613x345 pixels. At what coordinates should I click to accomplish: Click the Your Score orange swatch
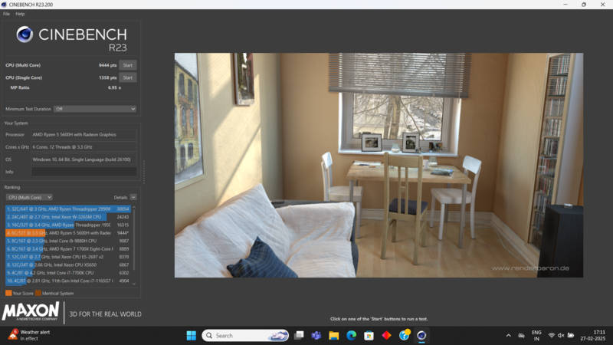(8, 293)
